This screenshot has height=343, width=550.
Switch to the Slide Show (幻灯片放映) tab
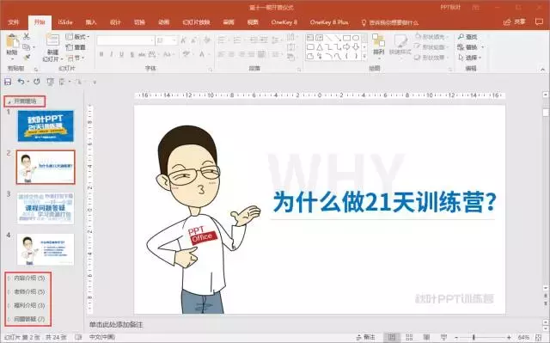(x=196, y=22)
